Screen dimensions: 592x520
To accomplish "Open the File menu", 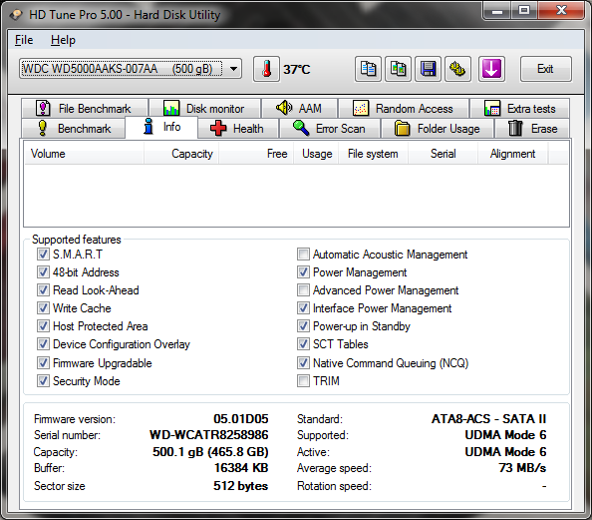I will [24, 40].
